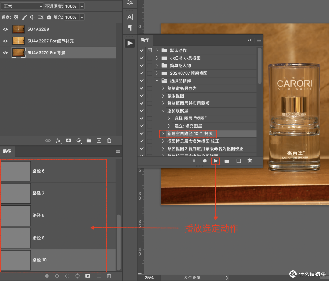Delete layer trash icon in Layers panel

[x=109, y=140]
